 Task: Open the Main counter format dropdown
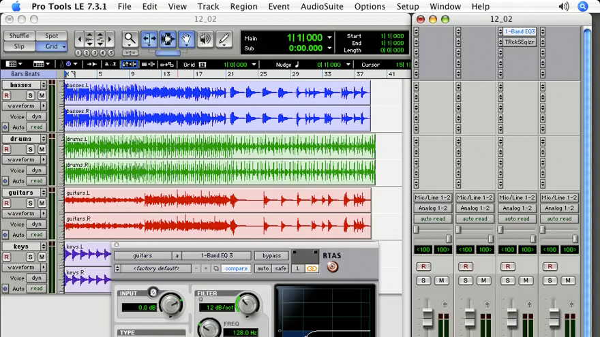pos(329,38)
